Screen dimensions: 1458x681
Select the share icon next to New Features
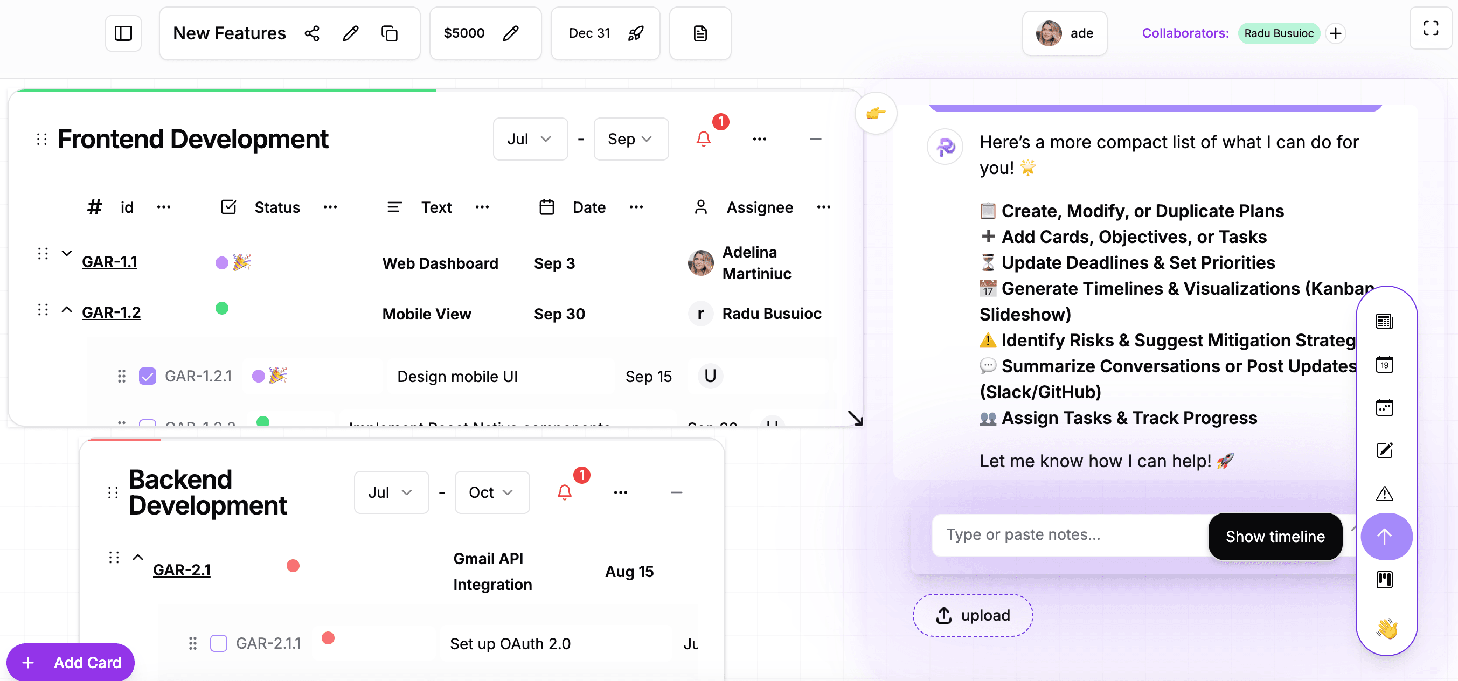click(313, 33)
